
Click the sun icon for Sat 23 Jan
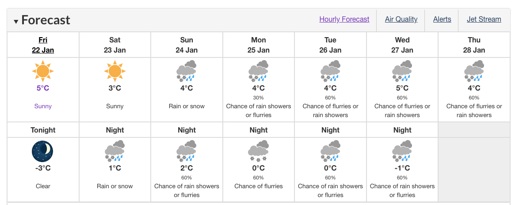(115, 71)
